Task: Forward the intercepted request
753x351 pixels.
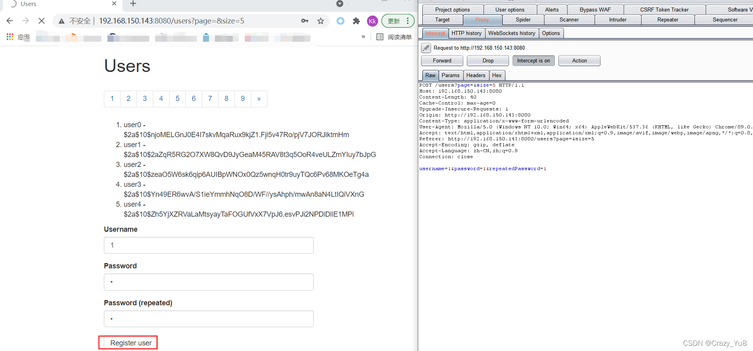Action: (442, 60)
